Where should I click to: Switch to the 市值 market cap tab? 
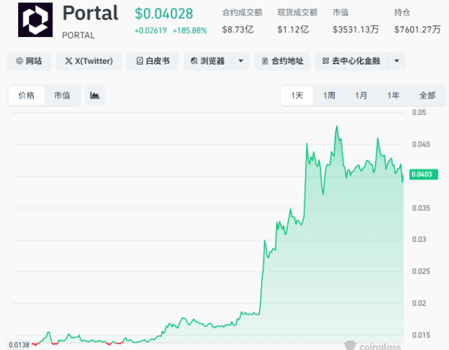click(62, 95)
